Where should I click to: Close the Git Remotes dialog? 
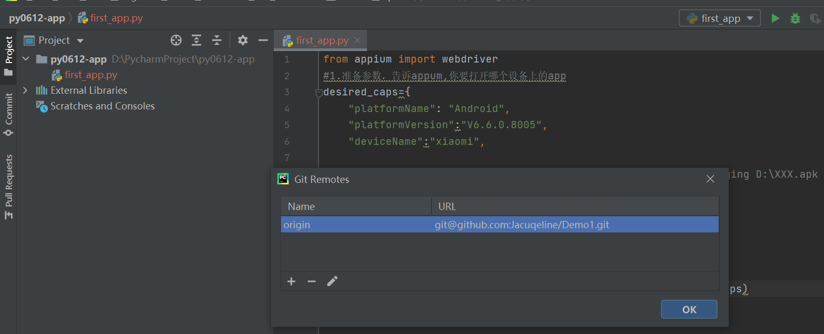pos(710,179)
